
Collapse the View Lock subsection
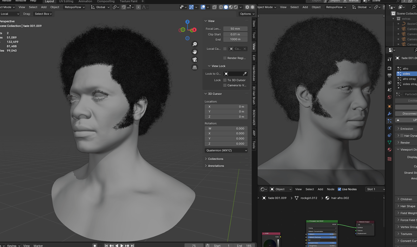click(209, 66)
